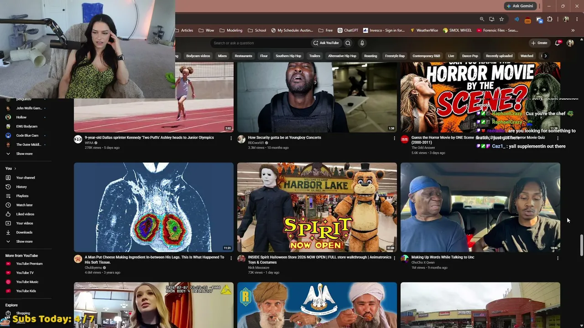Image resolution: width=584 pixels, height=328 pixels.
Task: Click the Chrome zoom magnifier icon
Action: tap(482, 19)
